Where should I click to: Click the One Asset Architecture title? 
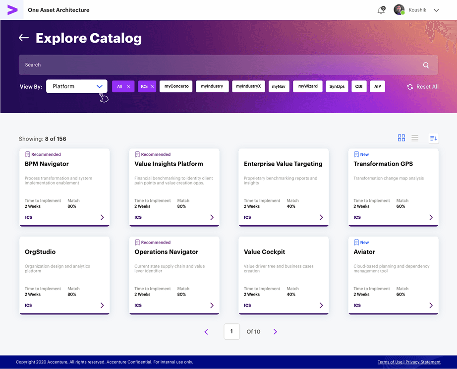click(58, 10)
